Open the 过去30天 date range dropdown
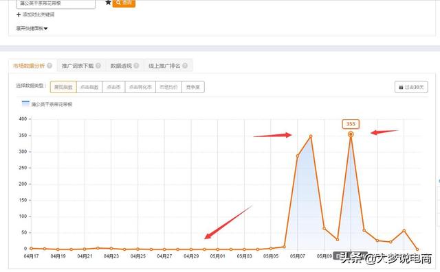 coord(411,87)
